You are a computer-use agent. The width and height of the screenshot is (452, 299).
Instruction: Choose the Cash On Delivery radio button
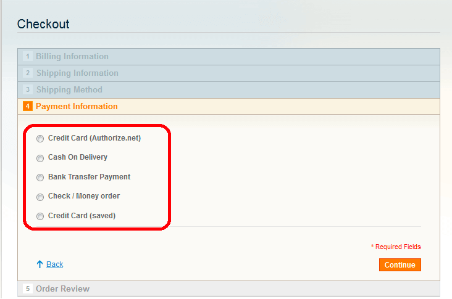[41, 158]
